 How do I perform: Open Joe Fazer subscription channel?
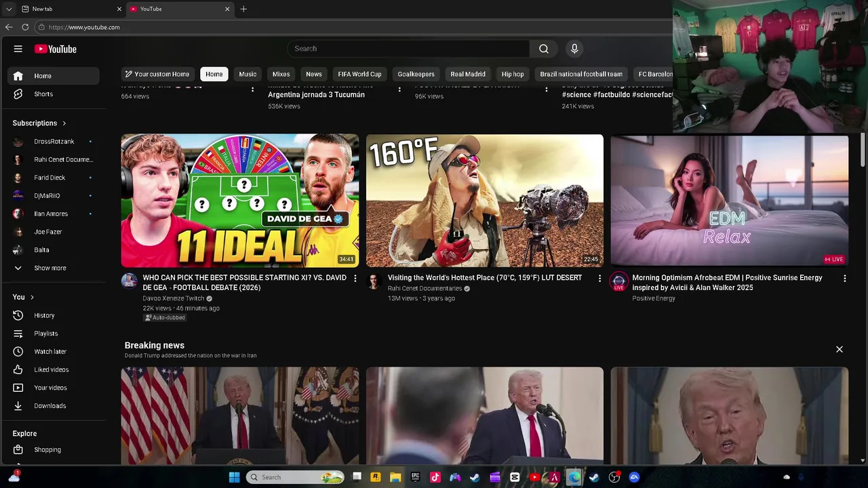tap(54, 232)
